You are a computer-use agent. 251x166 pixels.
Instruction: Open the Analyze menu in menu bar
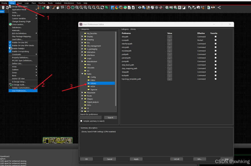(x=58, y=3)
